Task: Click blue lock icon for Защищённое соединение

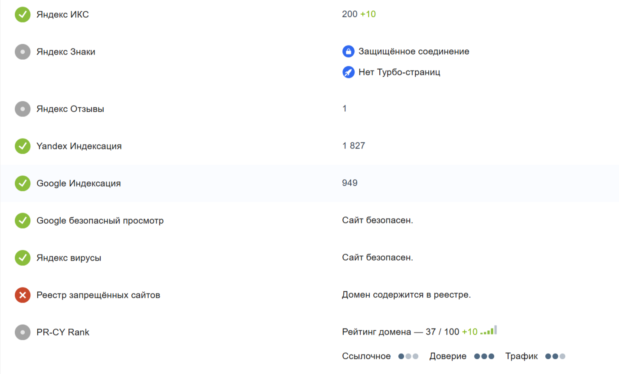Action: pyautogui.click(x=348, y=52)
